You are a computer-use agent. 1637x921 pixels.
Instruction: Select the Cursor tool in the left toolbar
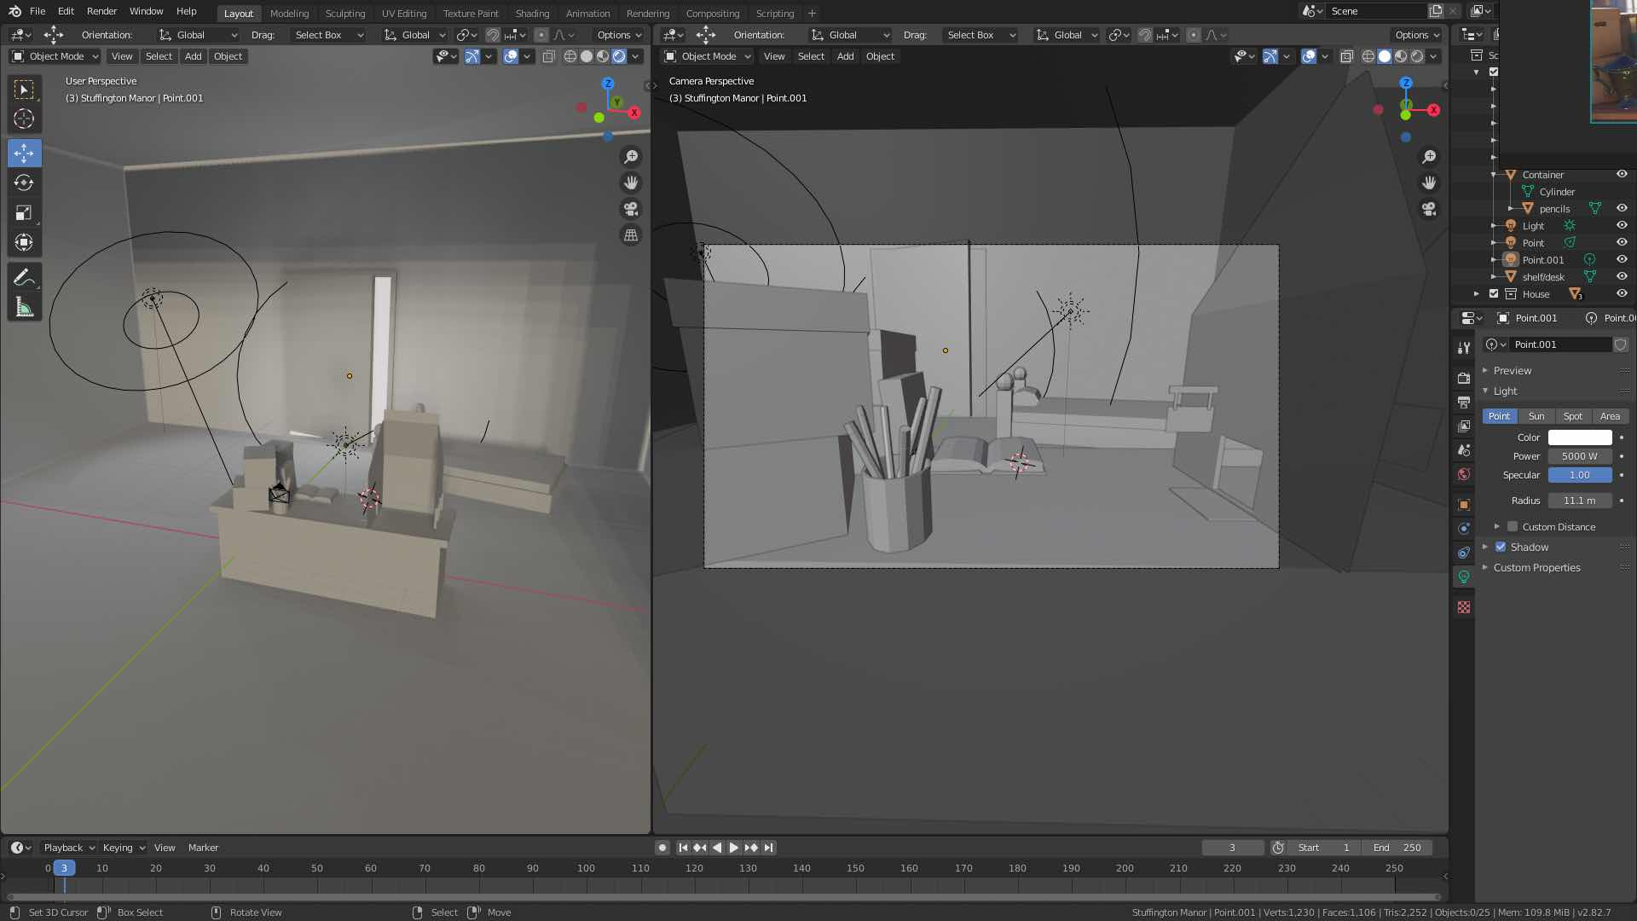(x=24, y=119)
